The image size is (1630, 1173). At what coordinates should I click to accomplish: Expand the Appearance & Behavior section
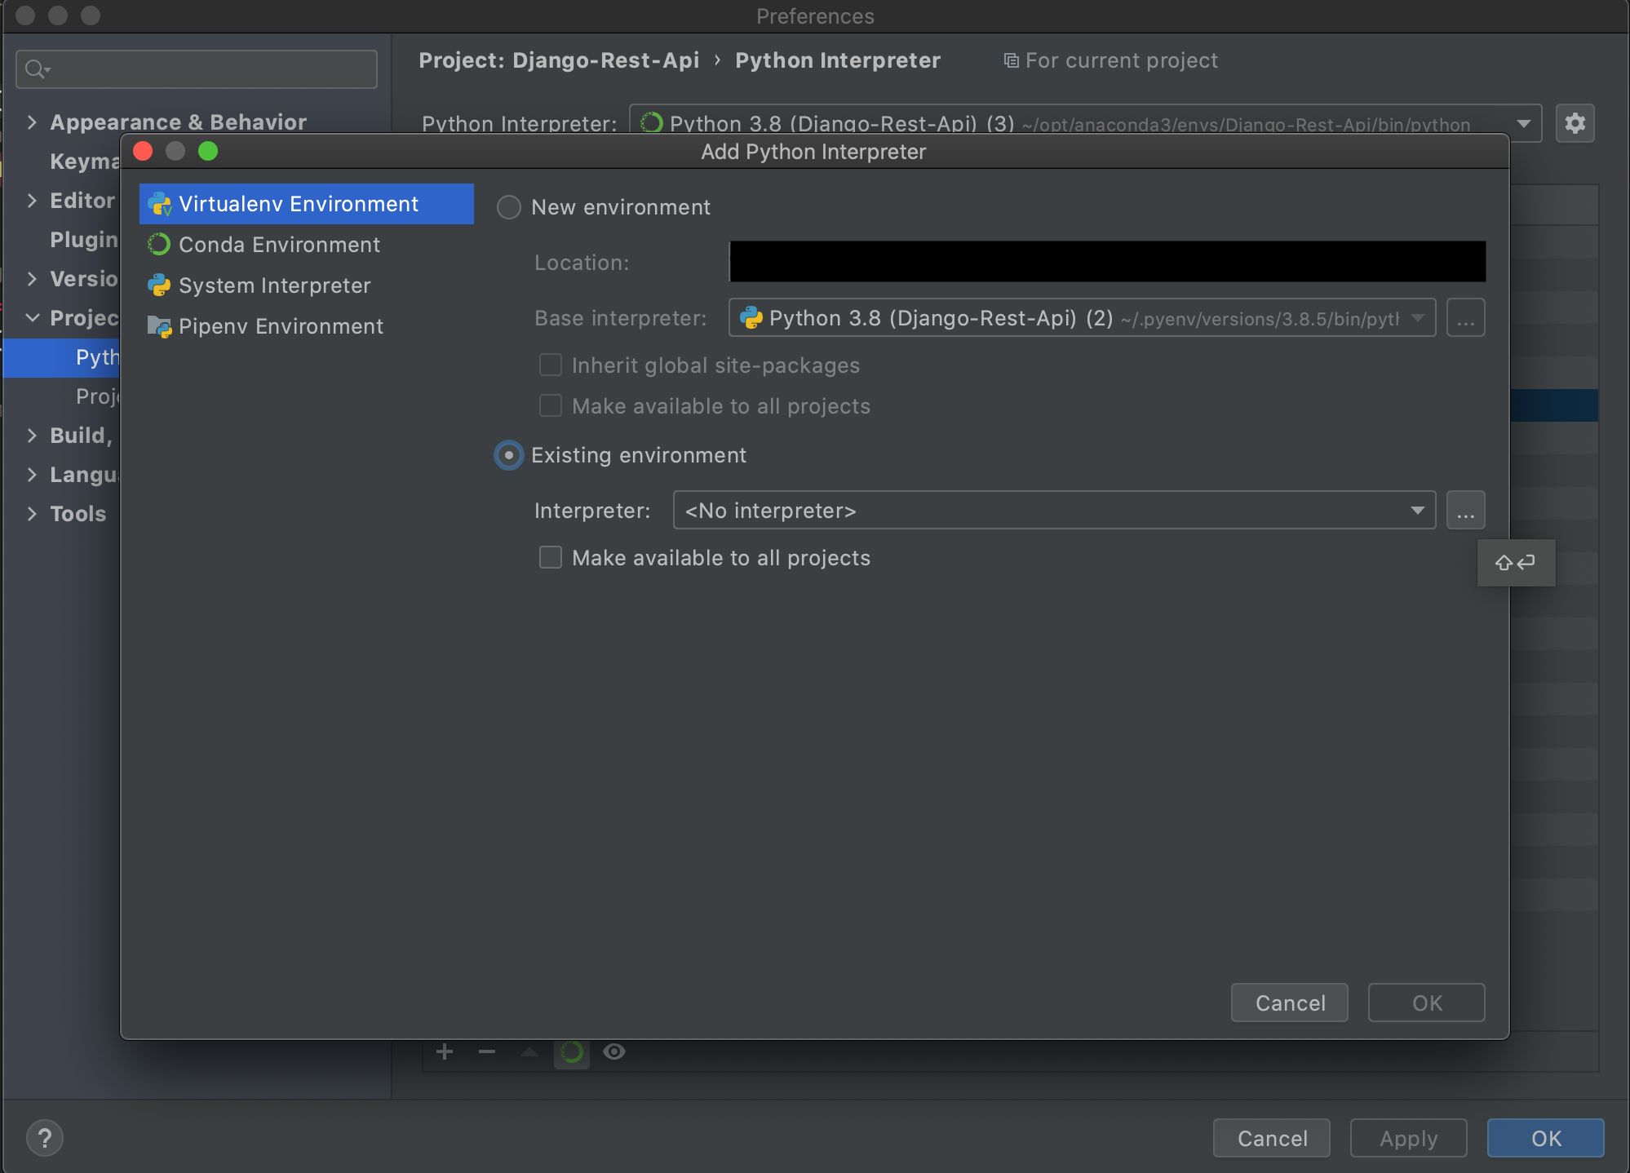coord(32,122)
